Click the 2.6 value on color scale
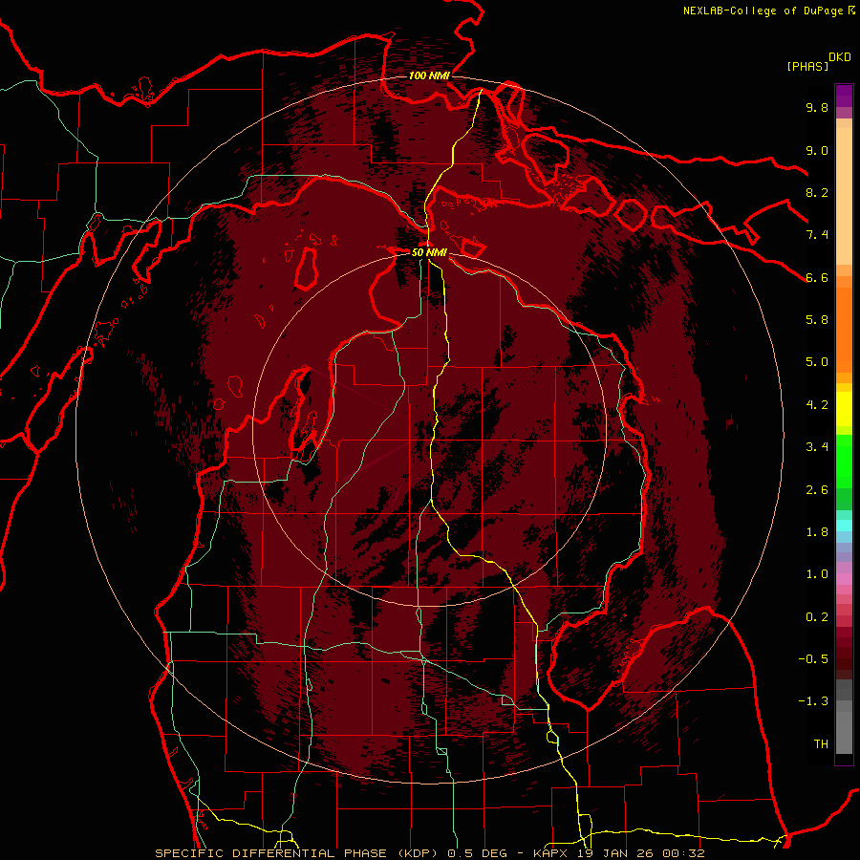860x860 pixels. pos(817,490)
